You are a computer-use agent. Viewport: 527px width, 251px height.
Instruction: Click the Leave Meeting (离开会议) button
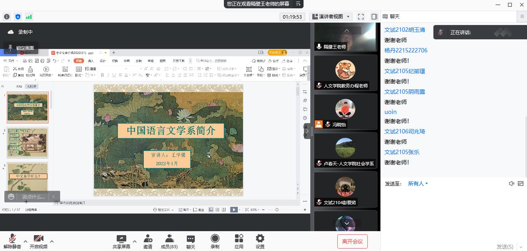coord(352,241)
